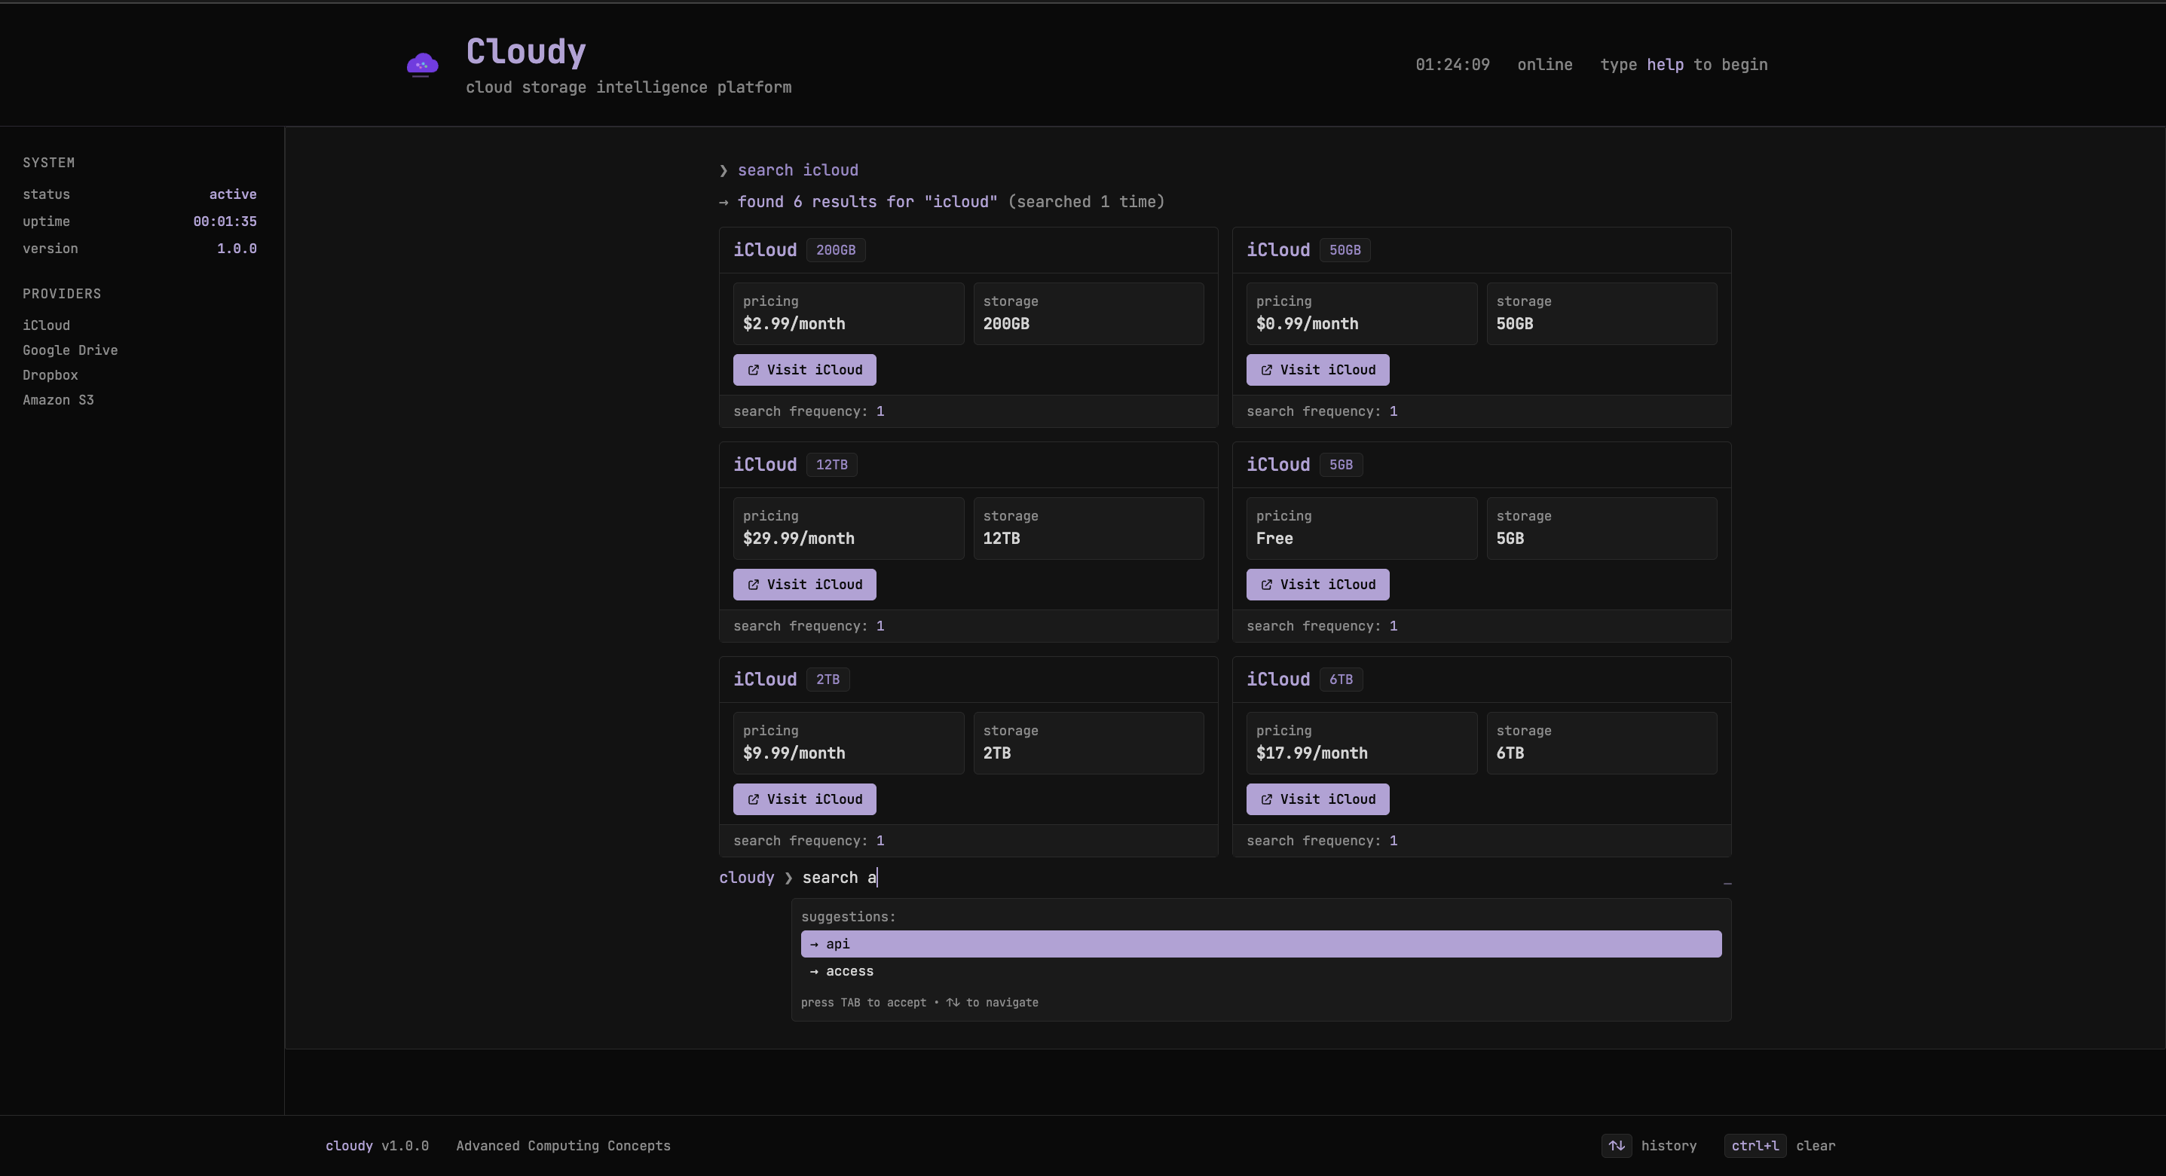Click external-link icon on iCloud 12TB button
Image resolution: width=2166 pixels, height=1176 pixels.
click(754, 584)
